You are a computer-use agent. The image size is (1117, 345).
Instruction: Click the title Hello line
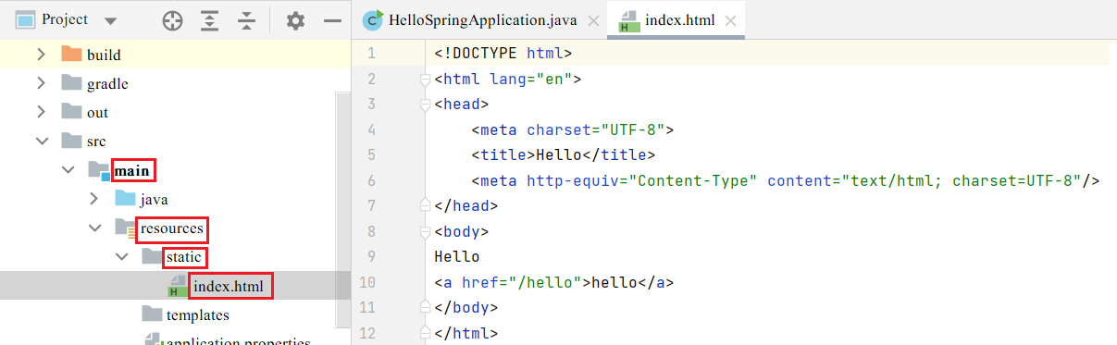(x=564, y=154)
